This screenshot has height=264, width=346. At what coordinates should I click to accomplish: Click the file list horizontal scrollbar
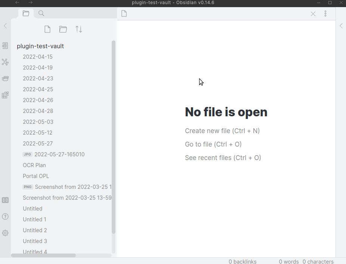click(43, 255)
